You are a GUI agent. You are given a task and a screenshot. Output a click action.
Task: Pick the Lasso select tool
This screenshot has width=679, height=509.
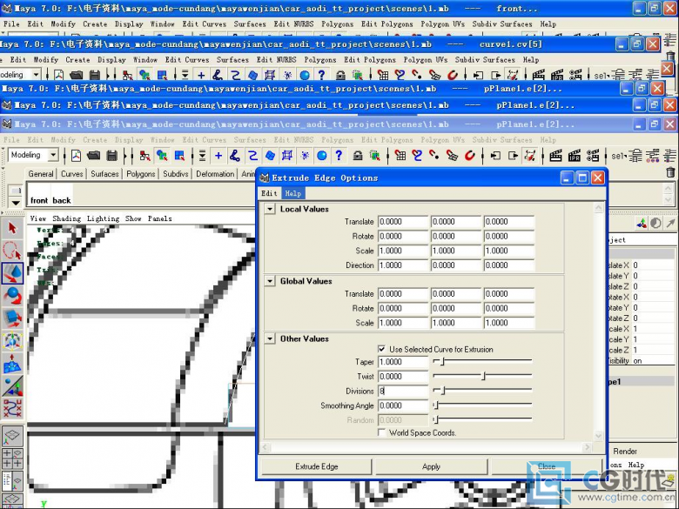tap(12, 251)
